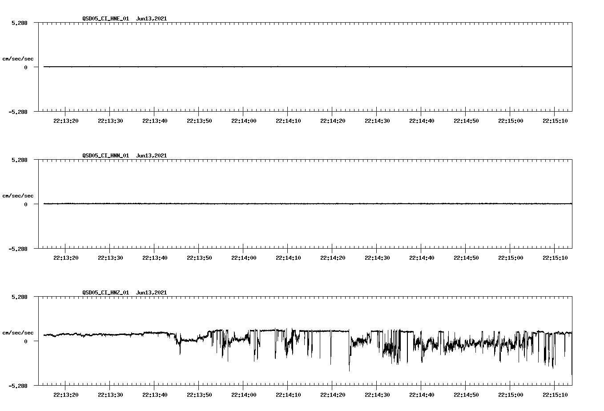604x411 pixels.
Task: Click 22:14:20 time label under HNZ plot
Action: (333, 395)
